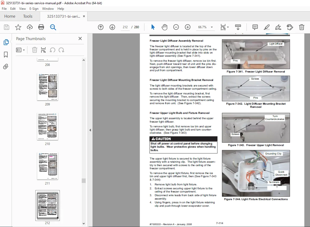Click the thumbnail panel scrollbar handle
Viewport: 310px width, 227px height.
pyautogui.click(x=84, y=181)
